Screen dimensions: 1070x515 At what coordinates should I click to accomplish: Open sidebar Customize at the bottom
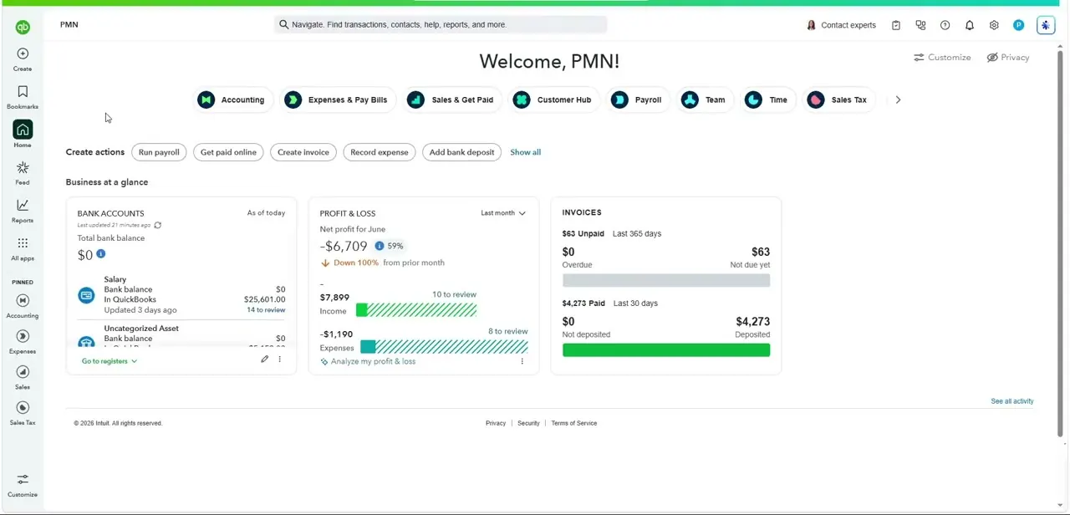(23, 484)
